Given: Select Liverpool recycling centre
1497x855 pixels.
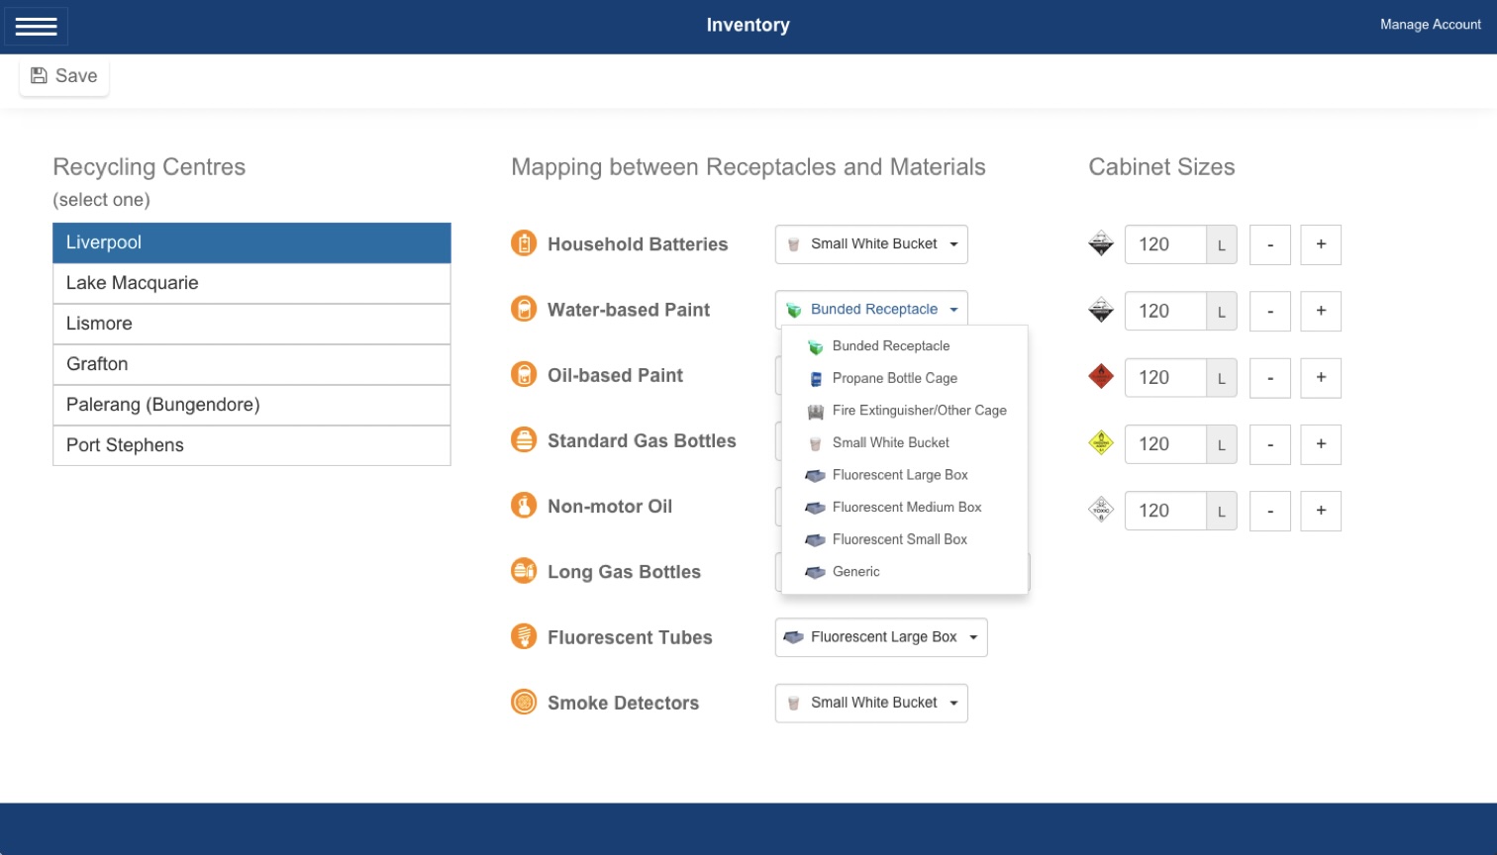Looking at the screenshot, I should pos(251,242).
